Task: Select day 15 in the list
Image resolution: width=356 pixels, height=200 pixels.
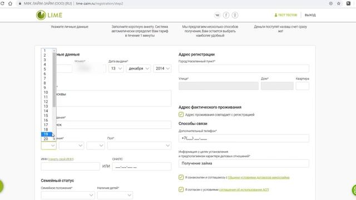Action: tap(47, 116)
